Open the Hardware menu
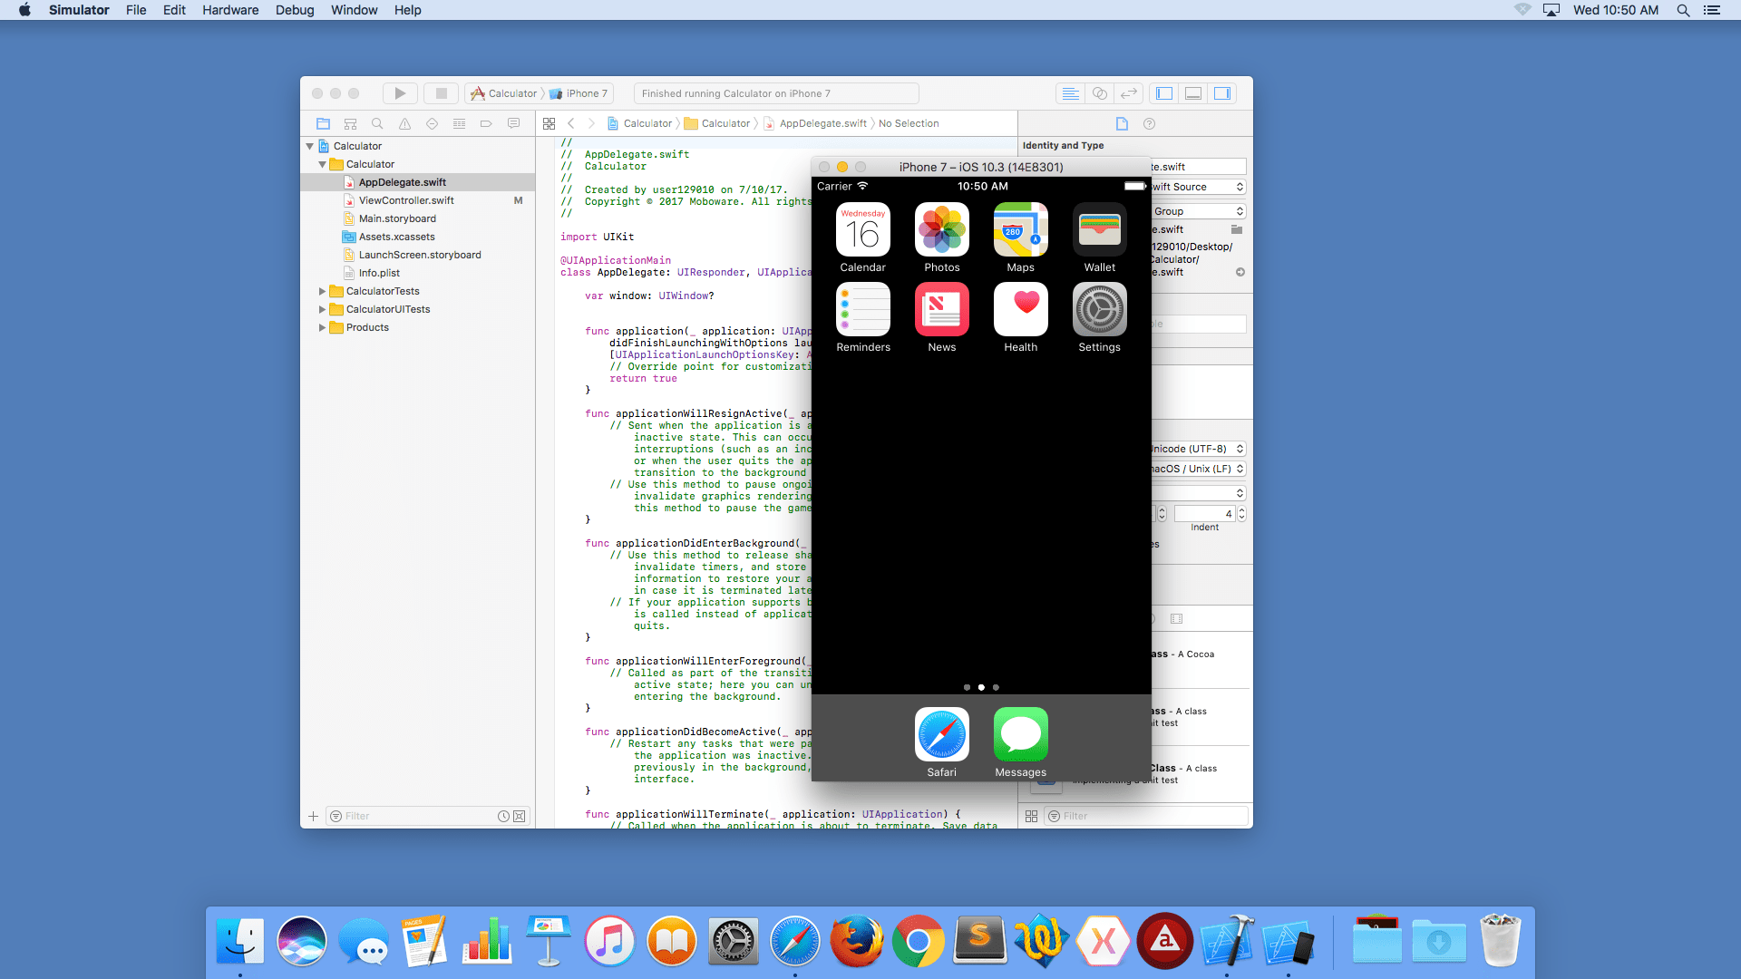 [x=229, y=10]
